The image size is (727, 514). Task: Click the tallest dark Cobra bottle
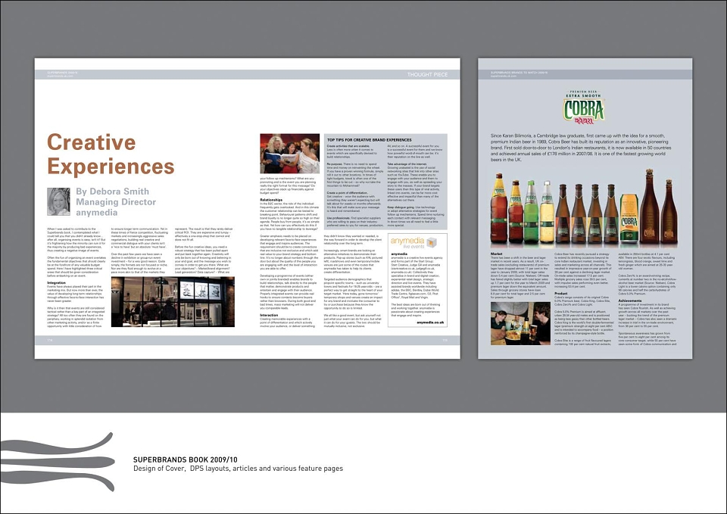pos(649,206)
